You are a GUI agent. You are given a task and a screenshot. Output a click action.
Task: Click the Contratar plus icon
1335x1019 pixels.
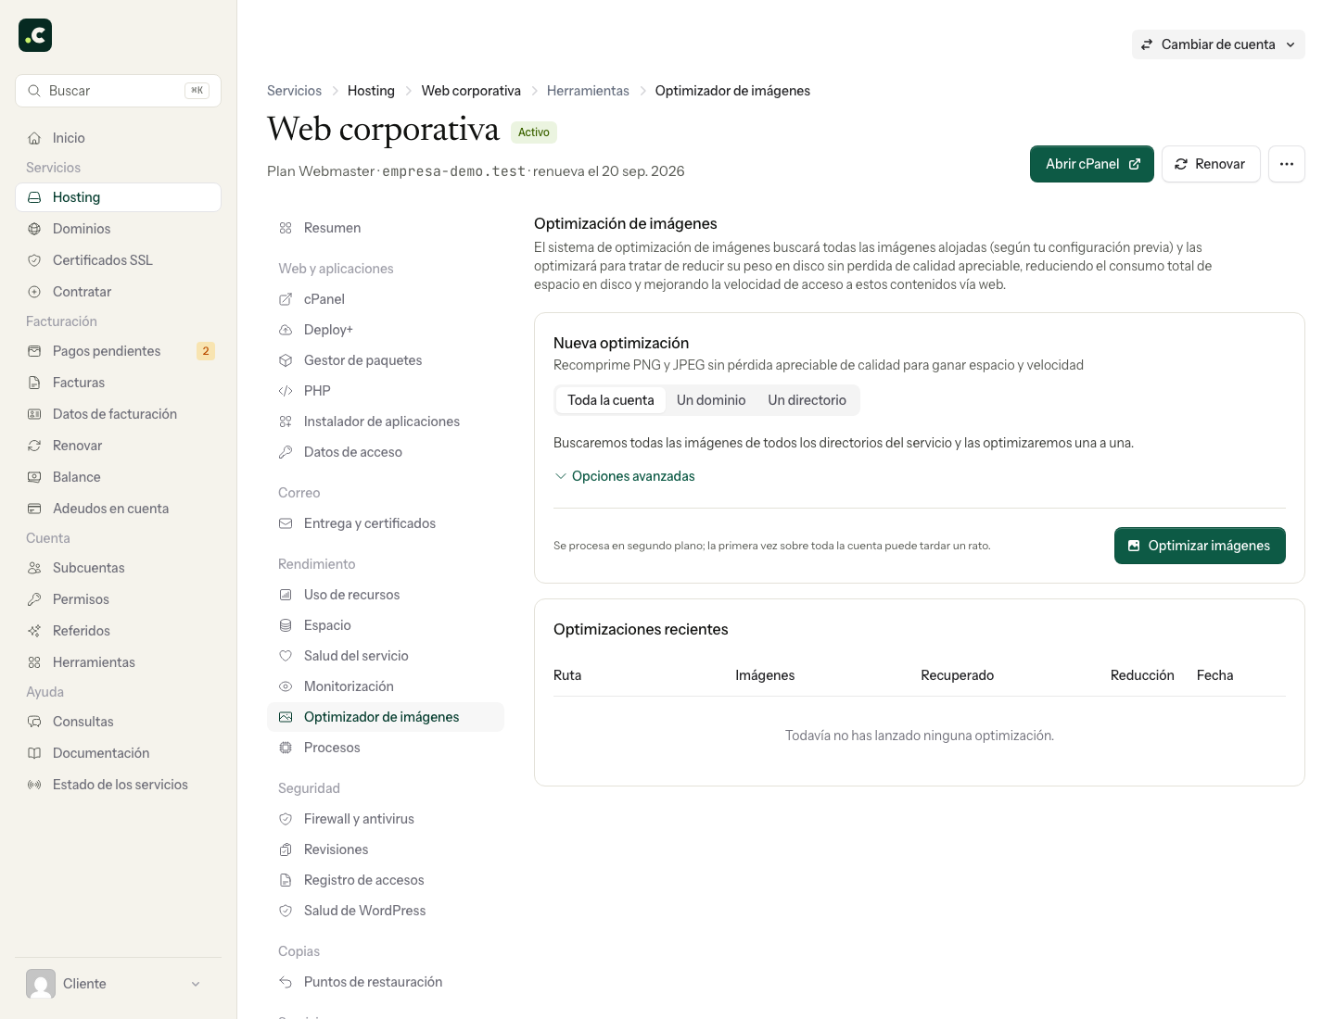tap(34, 292)
